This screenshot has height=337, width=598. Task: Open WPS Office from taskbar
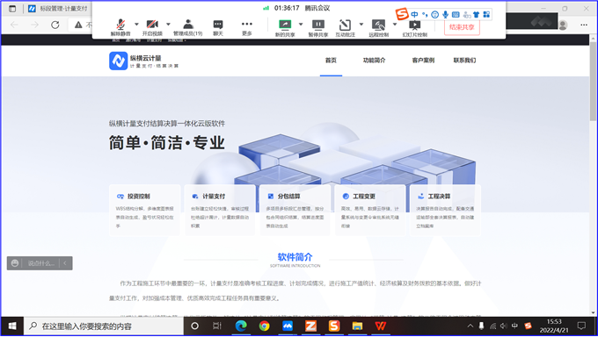tap(381, 326)
